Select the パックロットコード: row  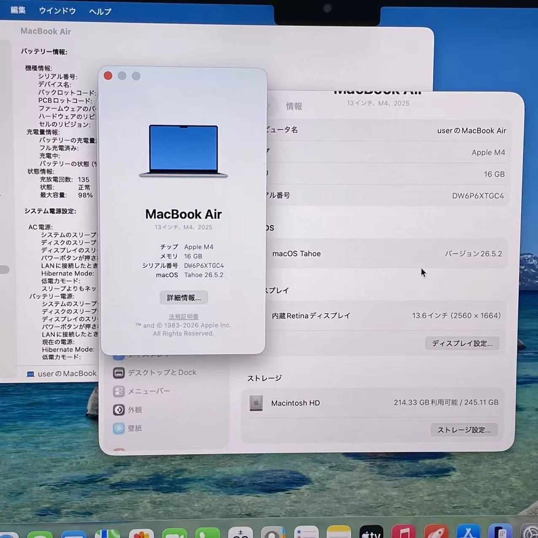(67, 92)
